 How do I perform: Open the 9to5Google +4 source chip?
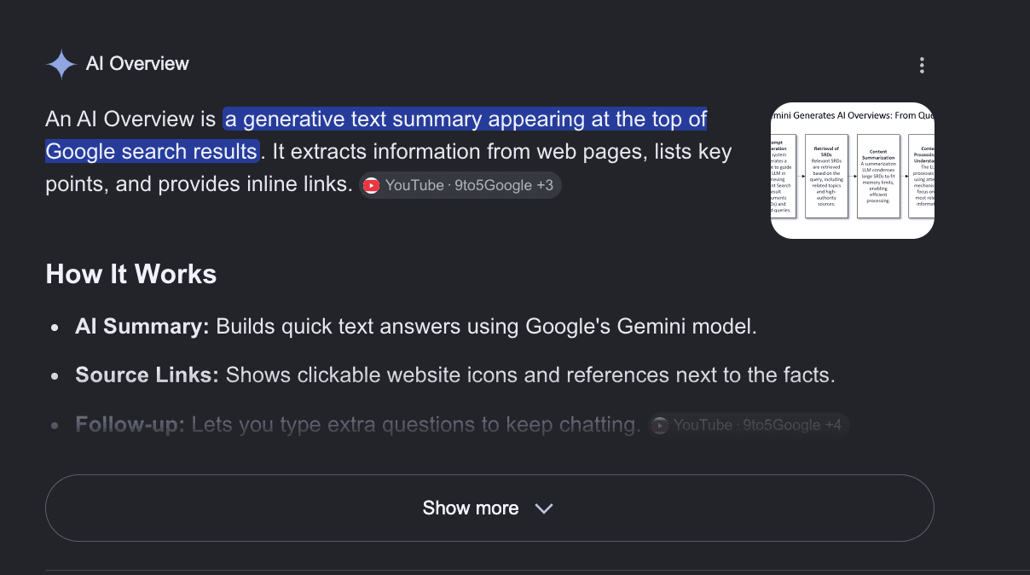[x=749, y=425]
